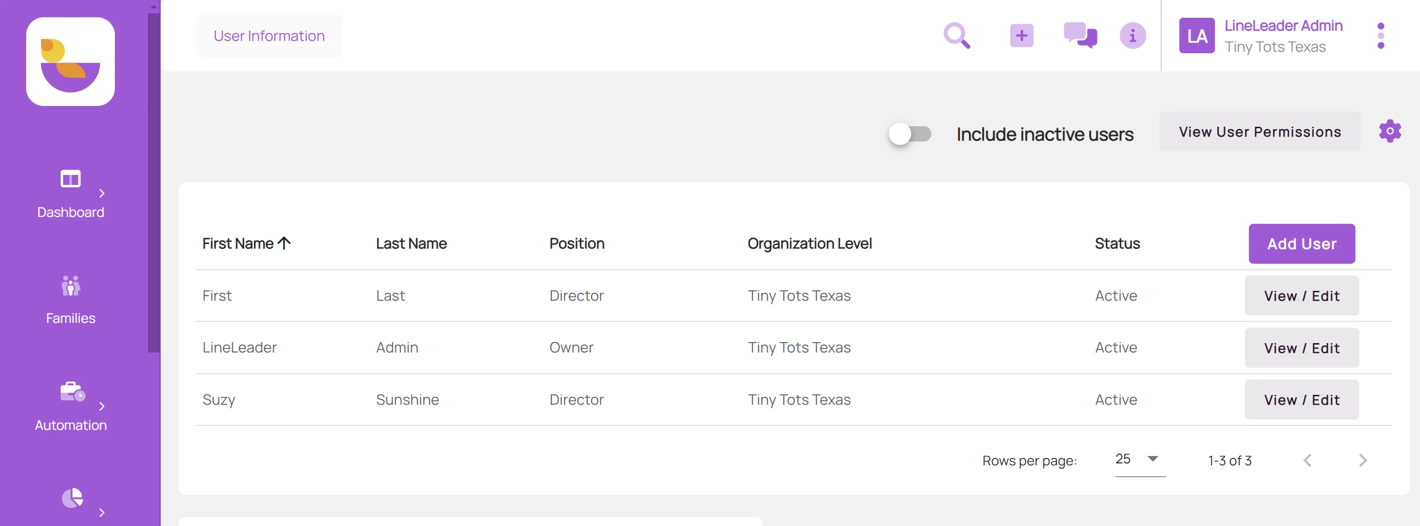Screen dimensions: 1420x526
Task: Click the 'LineLeader' first name cell
Action: click(x=239, y=348)
